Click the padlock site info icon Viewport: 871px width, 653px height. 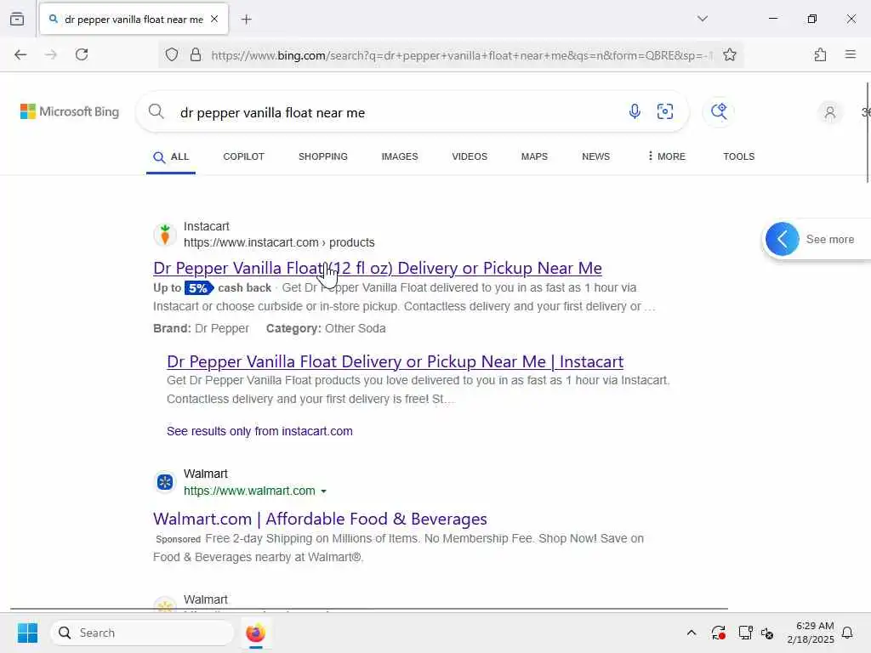tap(196, 54)
